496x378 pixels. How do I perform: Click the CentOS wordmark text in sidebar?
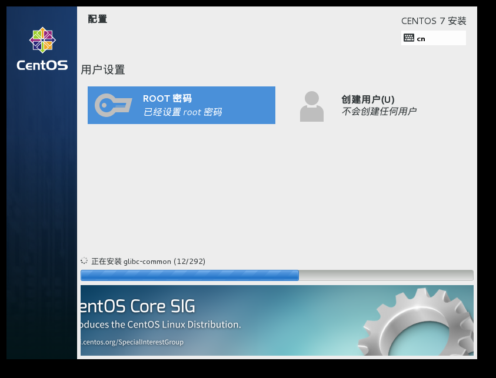(x=42, y=65)
